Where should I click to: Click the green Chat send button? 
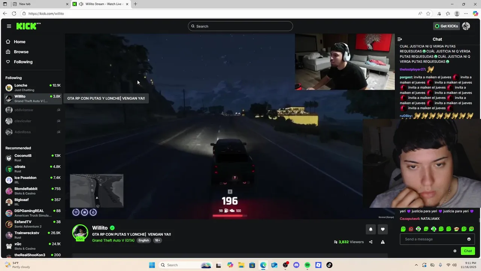point(468,251)
